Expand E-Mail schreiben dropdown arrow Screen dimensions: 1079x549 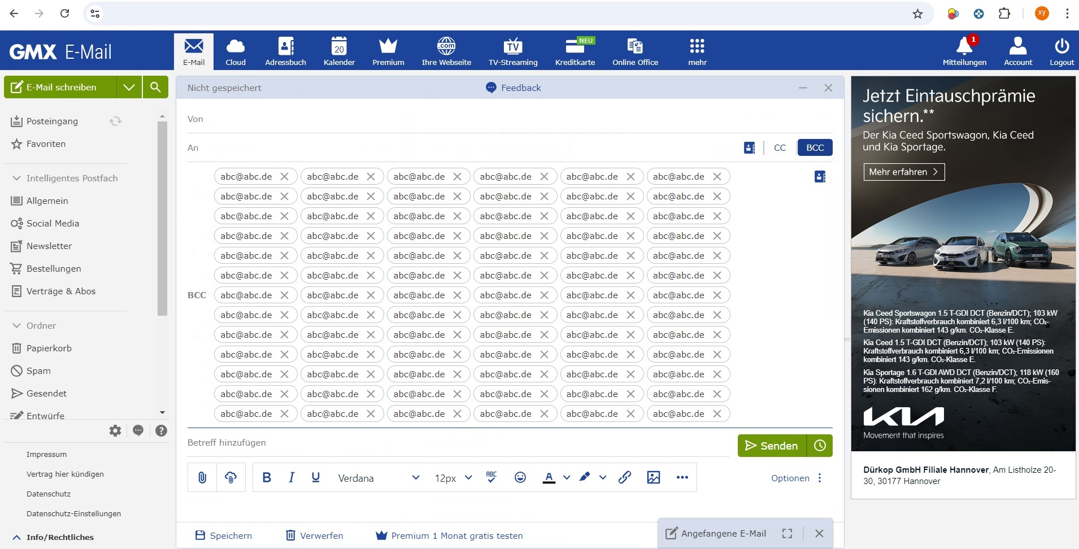(129, 87)
